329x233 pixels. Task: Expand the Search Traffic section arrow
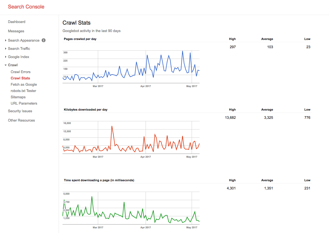[6, 49]
